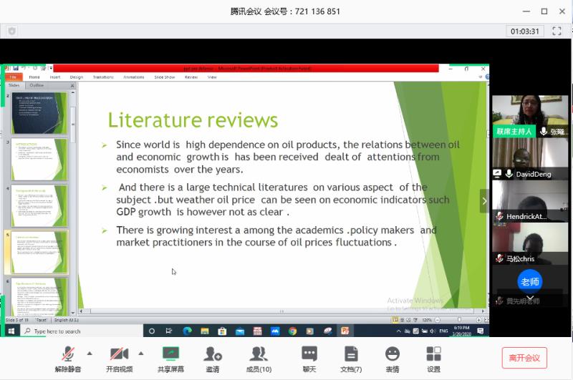Open Microsoft Edge from taskbar
The width and height of the screenshot is (573, 380).
[x=187, y=331]
